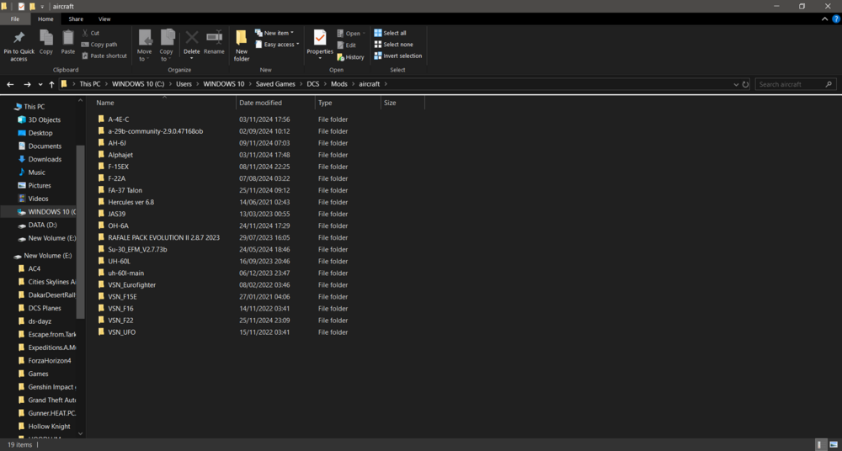Open Downloads in the navigation pane
Image resolution: width=842 pixels, height=451 pixels.
tap(45, 159)
